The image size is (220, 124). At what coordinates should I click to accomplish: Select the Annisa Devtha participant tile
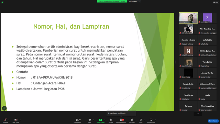pyautogui.click(x=207, y=73)
